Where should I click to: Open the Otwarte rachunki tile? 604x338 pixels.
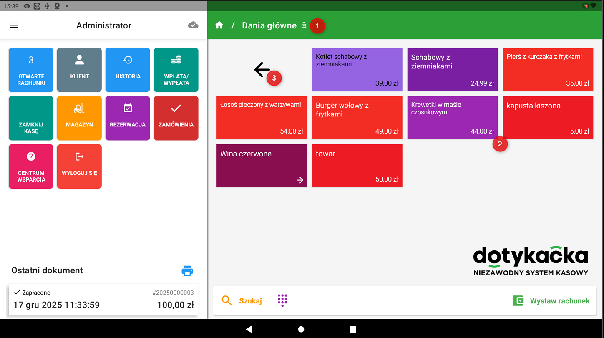[31, 70]
